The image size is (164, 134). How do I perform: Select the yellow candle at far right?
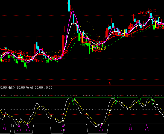click(x=155, y=25)
